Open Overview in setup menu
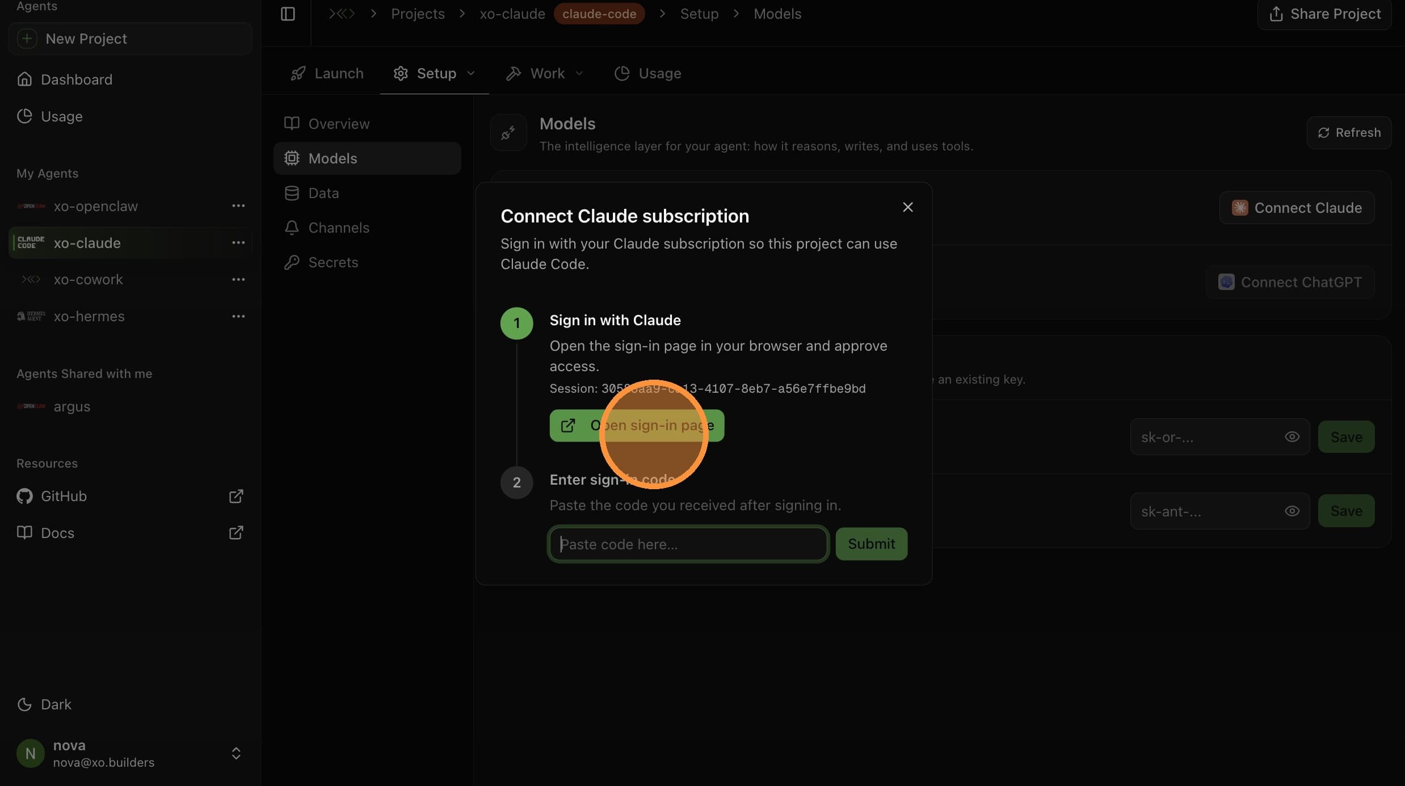Screen dimensions: 1405x786 [x=367, y=124]
